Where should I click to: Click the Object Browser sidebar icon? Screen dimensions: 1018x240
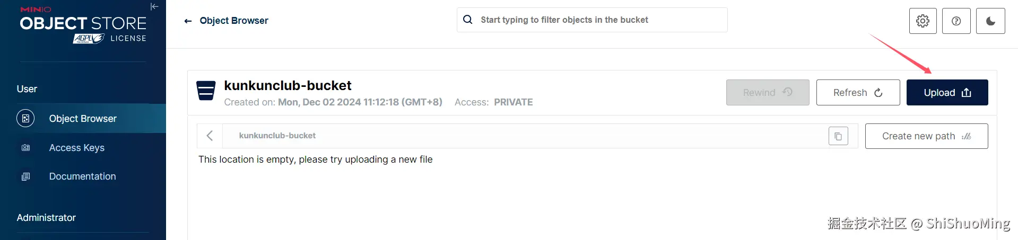25,119
